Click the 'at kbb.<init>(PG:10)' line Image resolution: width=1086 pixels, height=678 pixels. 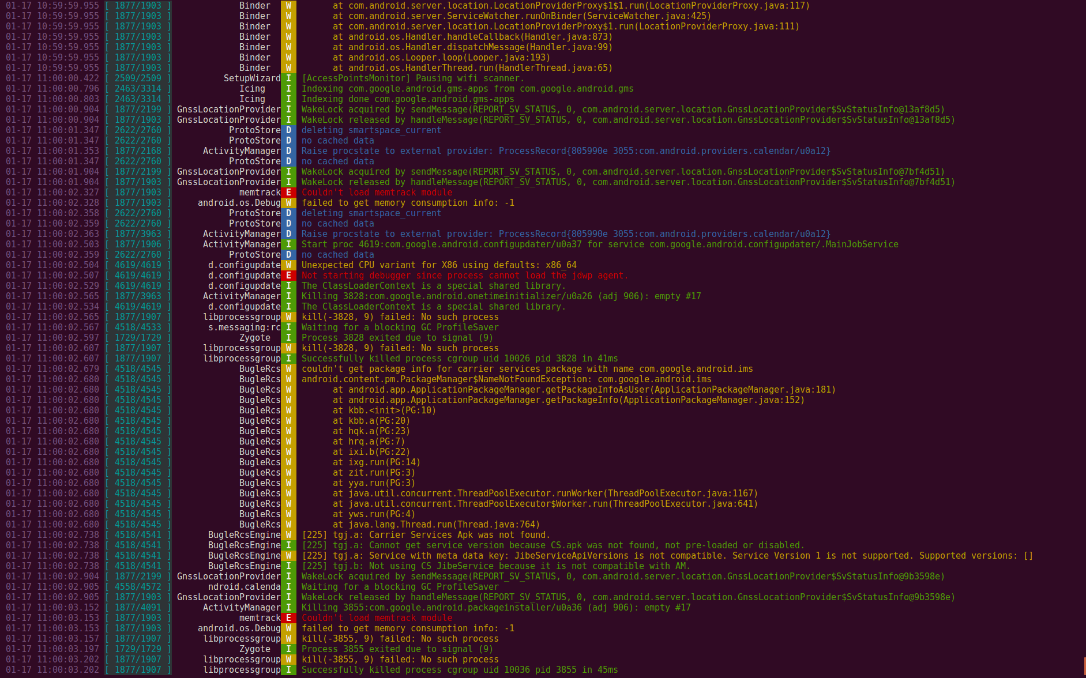pos(384,410)
